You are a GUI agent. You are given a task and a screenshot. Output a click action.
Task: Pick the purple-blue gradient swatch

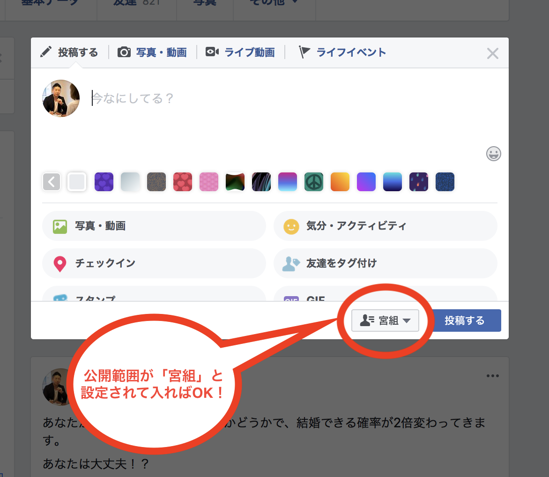click(366, 182)
